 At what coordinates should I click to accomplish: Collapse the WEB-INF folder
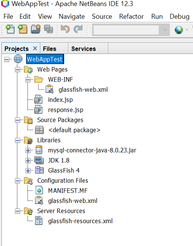[x=28, y=80]
